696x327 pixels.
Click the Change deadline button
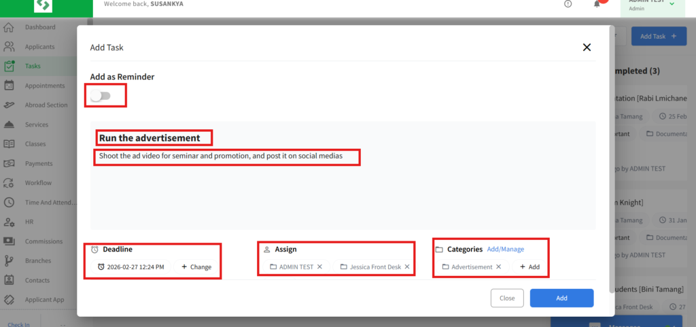[196, 267]
